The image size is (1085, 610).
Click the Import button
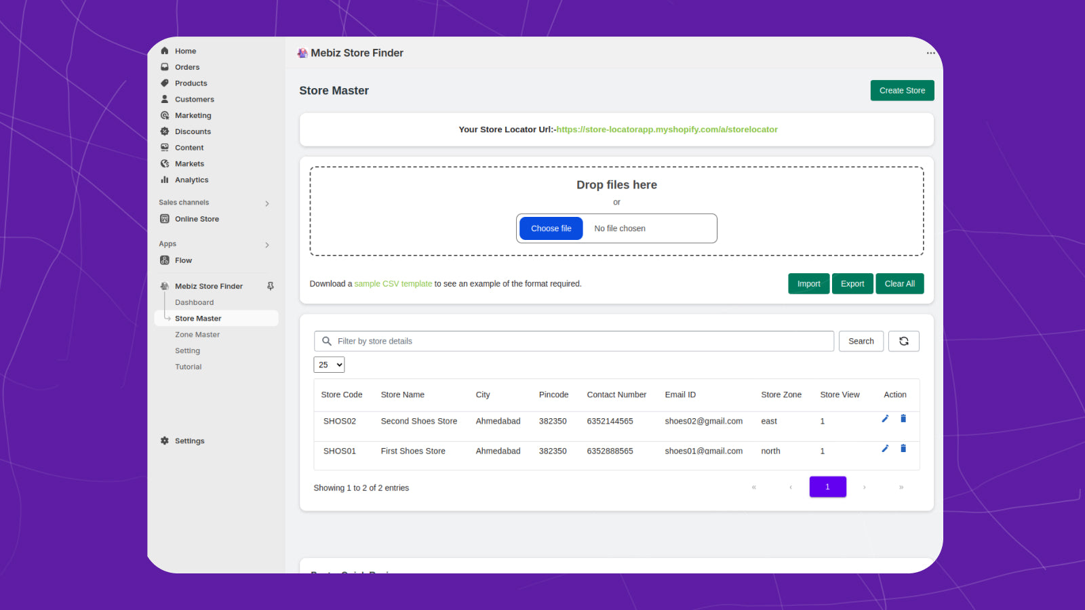tap(808, 283)
